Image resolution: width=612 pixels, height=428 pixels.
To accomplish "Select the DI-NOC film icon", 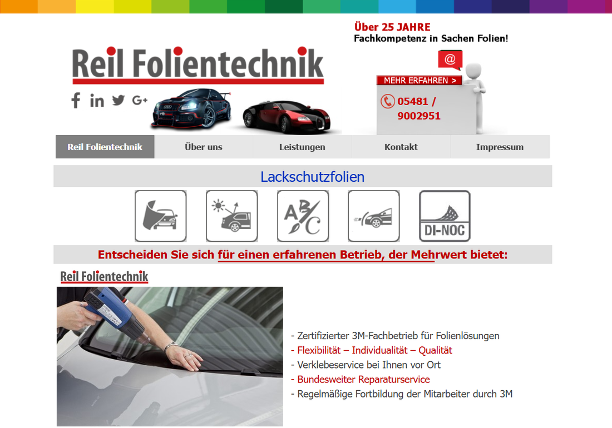I will pyautogui.click(x=445, y=216).
